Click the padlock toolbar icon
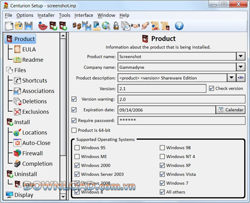Screen dimensions: 250x203 tap(116, 26)
